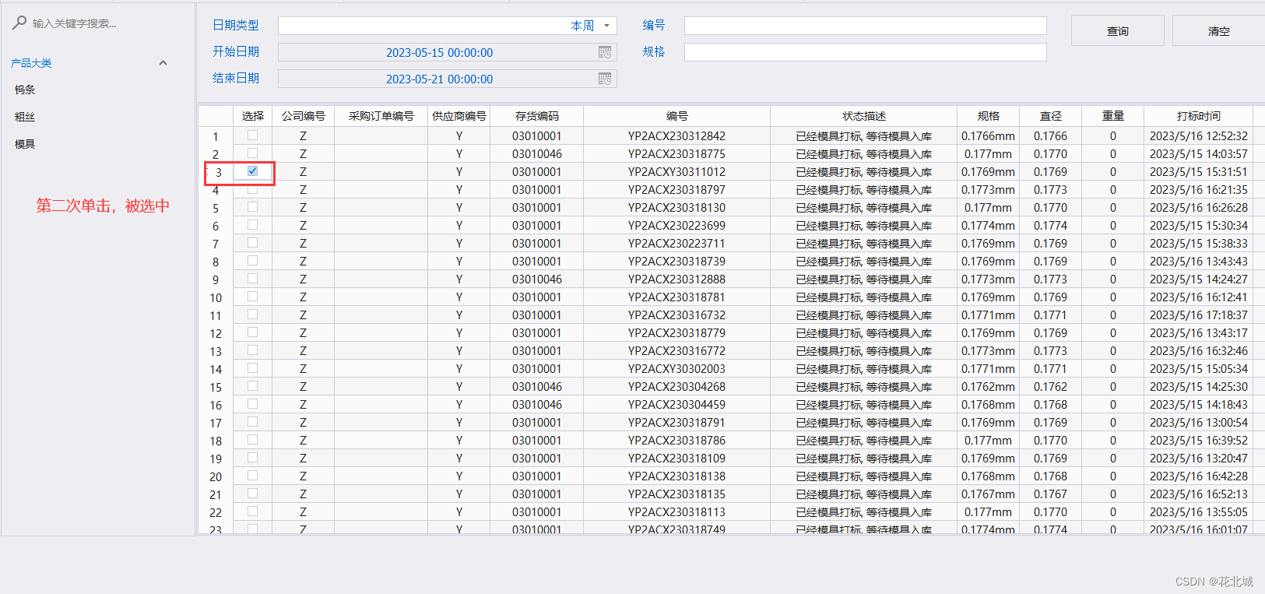Tick the checkbox in row 10
The width and height of the screenshot is (1265, 594).
(x=252, y=297)
